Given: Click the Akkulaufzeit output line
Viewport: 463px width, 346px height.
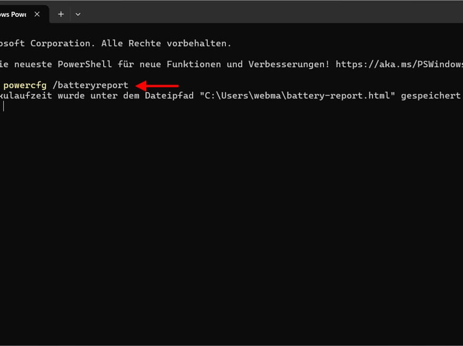Looking at the screenshot, I should 32,95.
